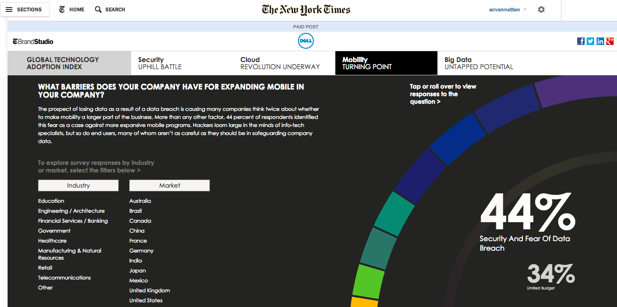Click the 'What barriers' question heading

[x=171, y=90]
